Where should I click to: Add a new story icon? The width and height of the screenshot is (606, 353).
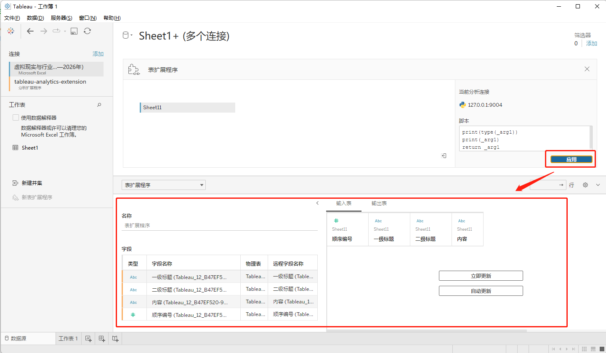116,338
